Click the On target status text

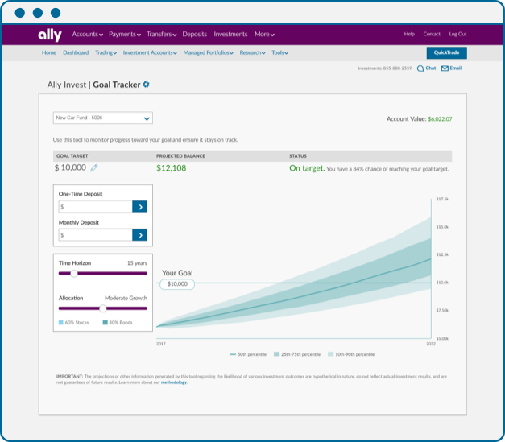click(x=307, y=168)
